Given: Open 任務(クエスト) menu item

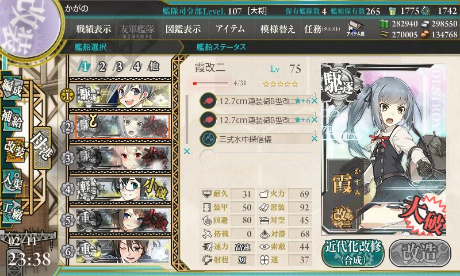Looking at the screenshot, I should pos(322,29).
